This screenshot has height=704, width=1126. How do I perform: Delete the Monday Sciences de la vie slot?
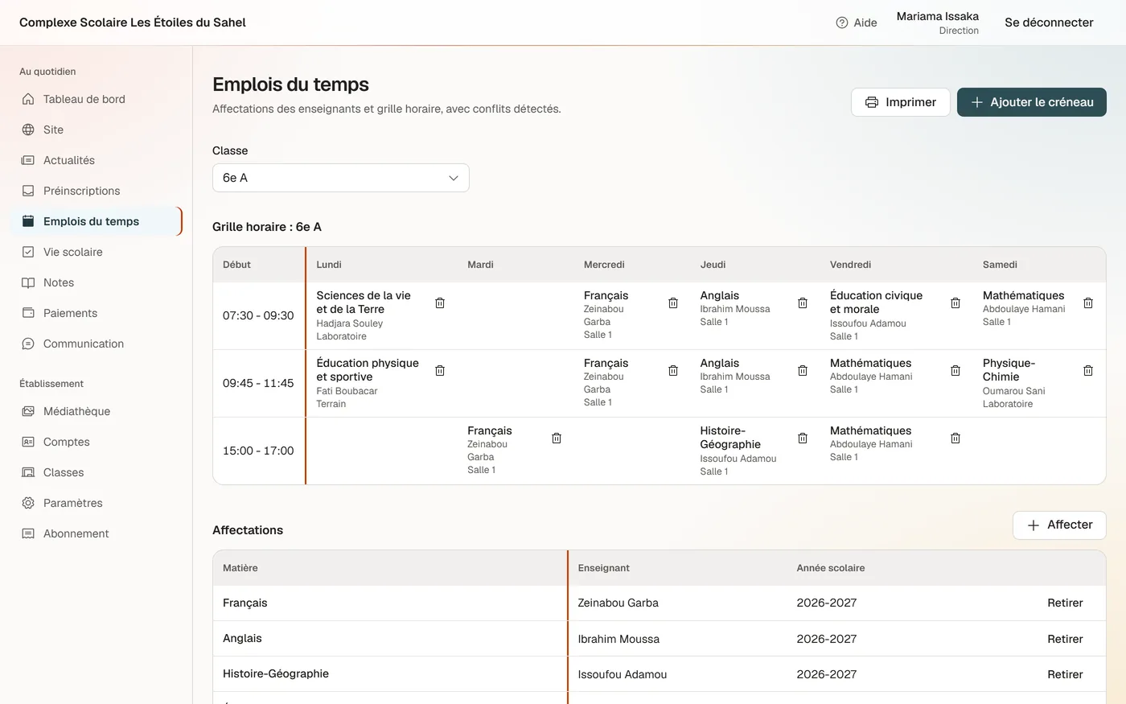click(x=440, y=303)
